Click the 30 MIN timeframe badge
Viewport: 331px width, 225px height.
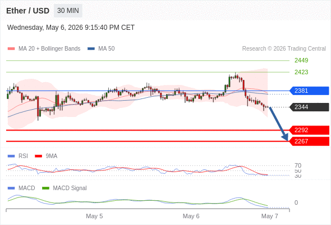pos(68,11)
